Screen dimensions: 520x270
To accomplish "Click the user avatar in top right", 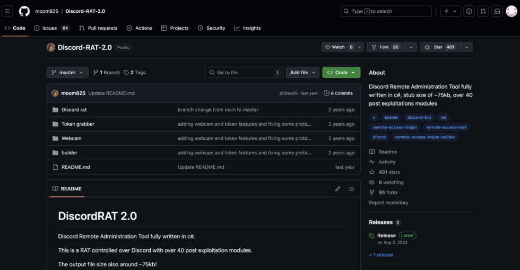I will (x=511, y=11).
